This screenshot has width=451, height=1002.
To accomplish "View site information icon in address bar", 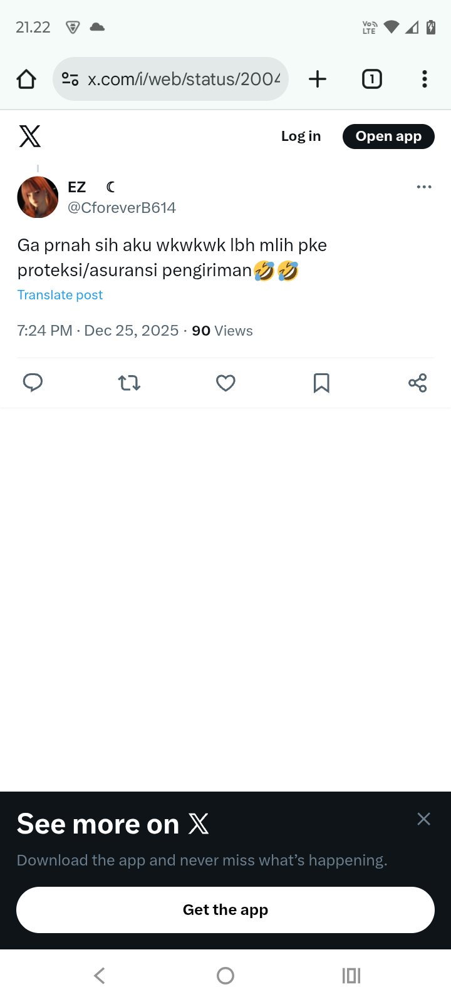I will 70,79.
